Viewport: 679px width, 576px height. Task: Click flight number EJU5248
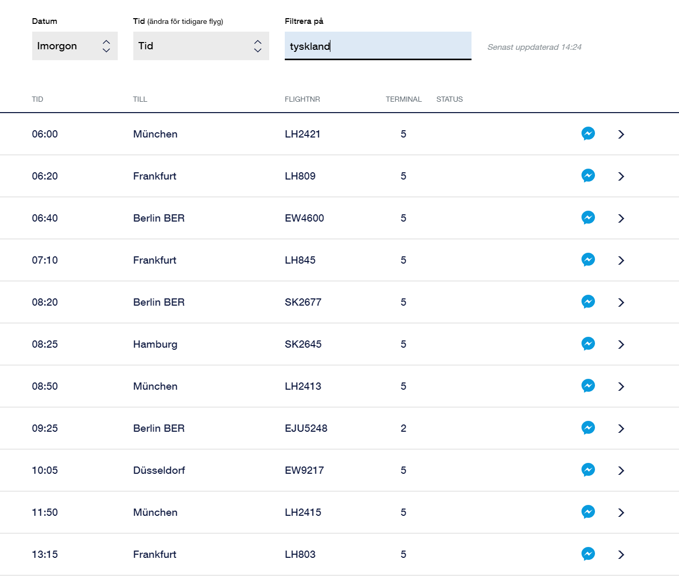(306, 429)
